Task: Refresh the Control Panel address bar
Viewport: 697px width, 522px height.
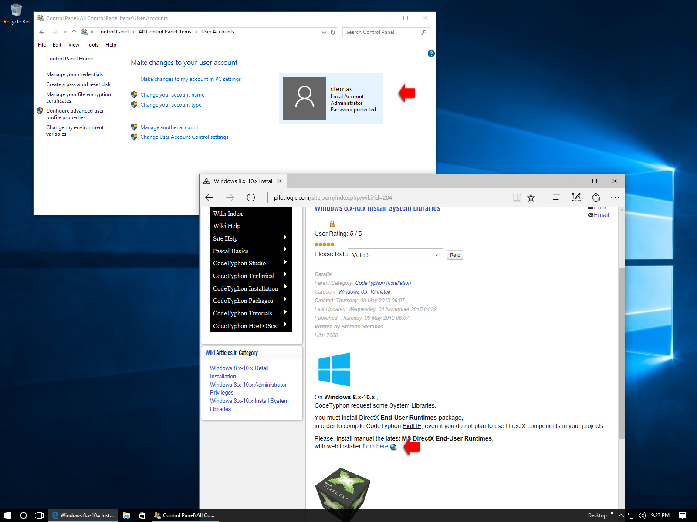Action: (333, 32)
